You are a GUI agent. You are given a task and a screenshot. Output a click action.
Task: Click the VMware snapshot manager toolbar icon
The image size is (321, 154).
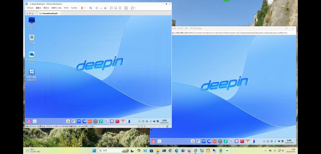coord(105,8)
